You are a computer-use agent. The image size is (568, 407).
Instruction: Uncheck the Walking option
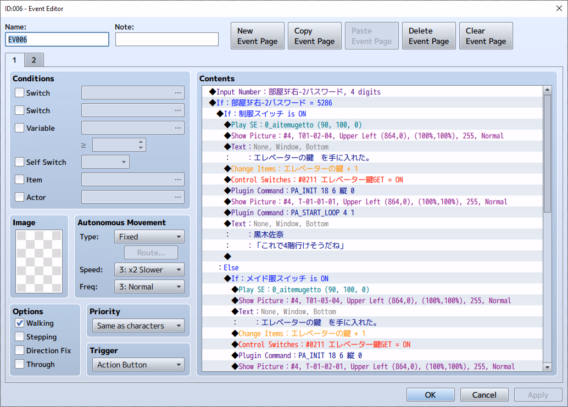(20, 323)
